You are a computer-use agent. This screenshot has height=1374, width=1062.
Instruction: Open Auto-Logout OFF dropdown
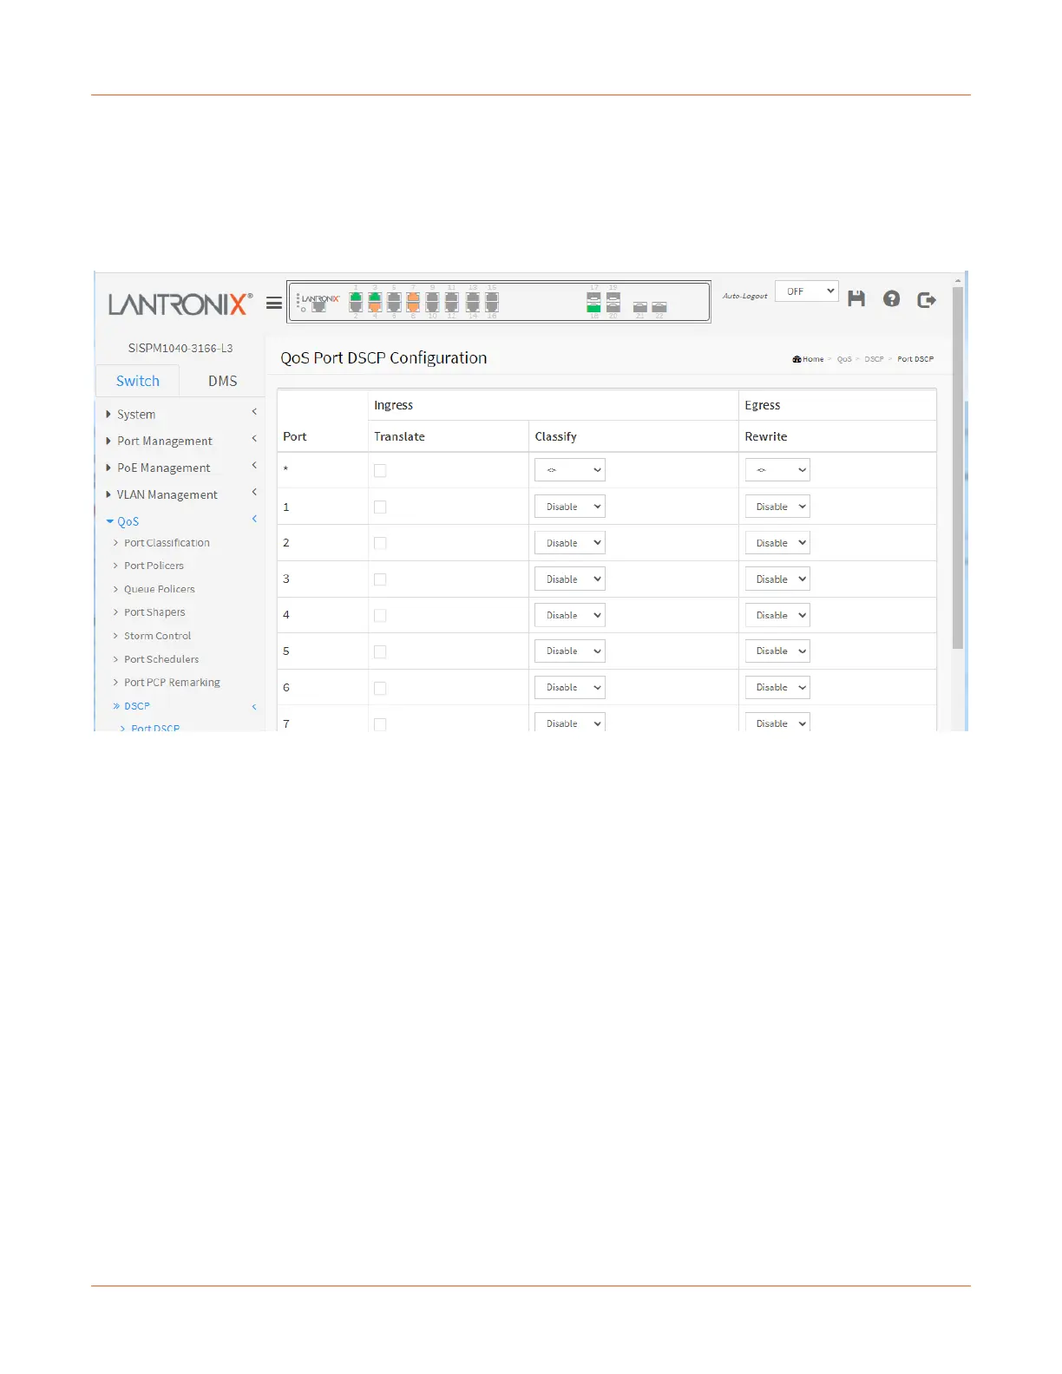(x=807, y=291)
